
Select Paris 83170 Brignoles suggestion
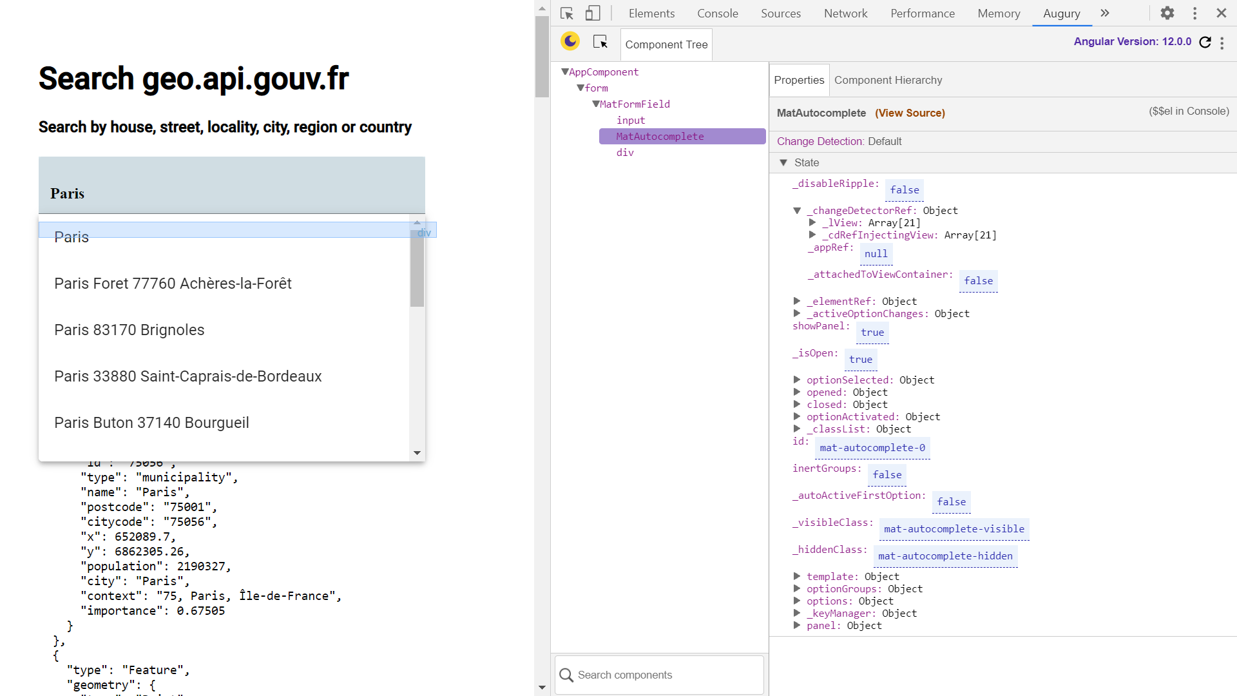pyautogui.click(x=129, y=330)
